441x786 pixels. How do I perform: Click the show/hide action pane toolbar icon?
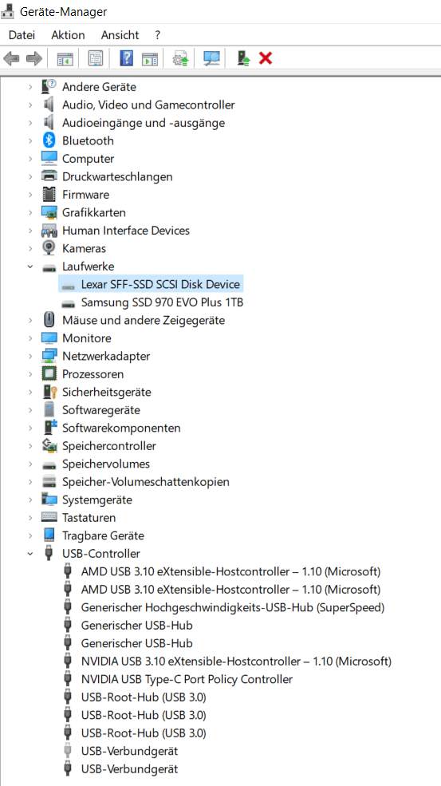click(x=150, y=59)
